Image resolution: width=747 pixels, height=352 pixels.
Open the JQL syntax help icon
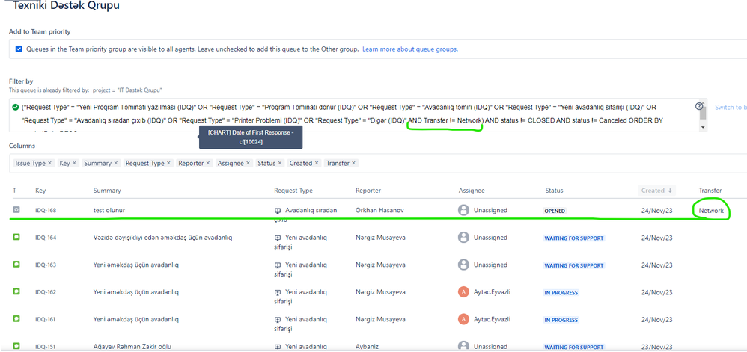[699, 106]
